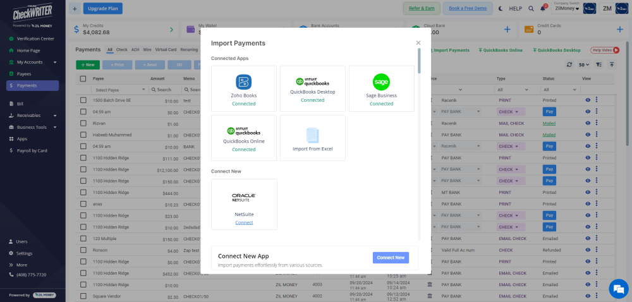Open the live chat widget
The width and height of the screenshot is (632, 302).
pos(617,287)
